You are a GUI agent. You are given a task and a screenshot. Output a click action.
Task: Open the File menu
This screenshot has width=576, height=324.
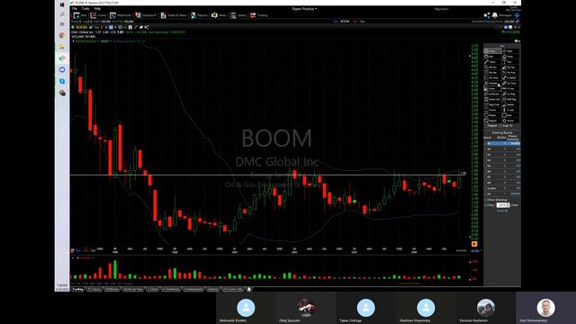tap(75, 9)
